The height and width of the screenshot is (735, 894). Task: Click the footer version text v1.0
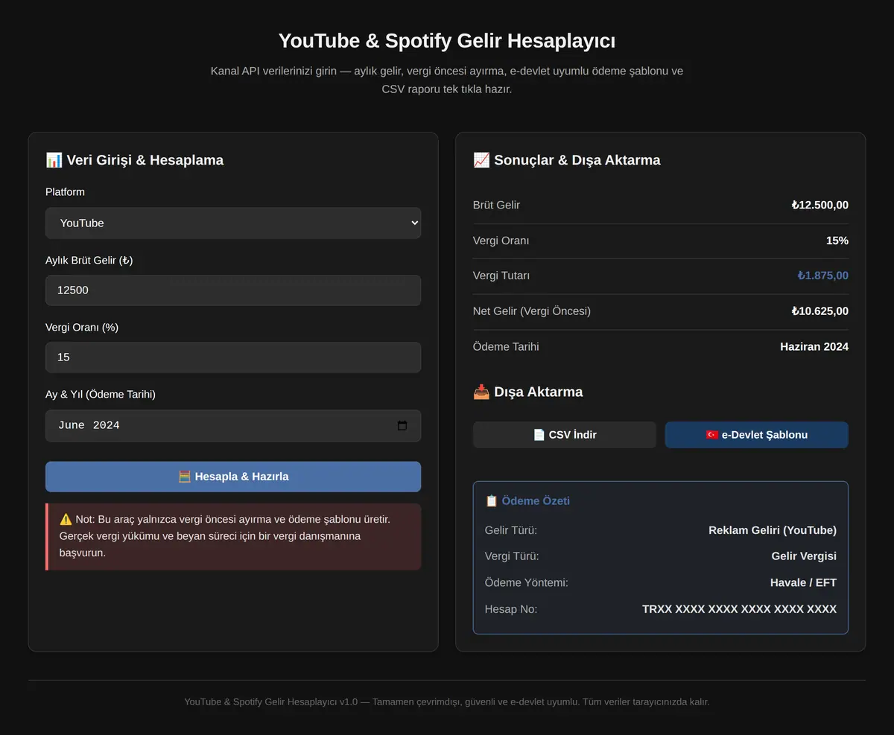point(349,701)
